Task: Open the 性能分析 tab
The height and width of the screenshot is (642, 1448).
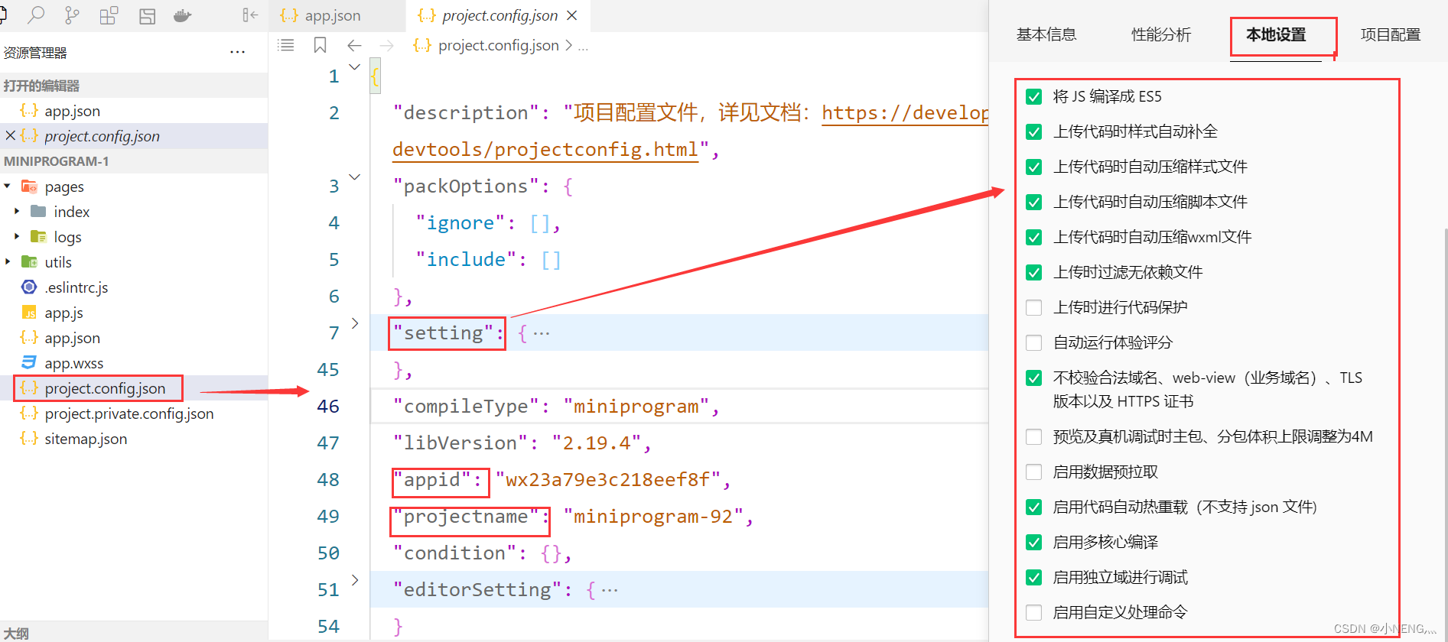Action: pos(1161,34)
